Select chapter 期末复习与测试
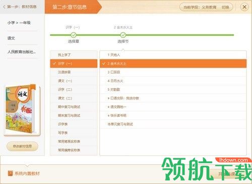Image resolution: width=252 pixels, height=184 pixels. coord(74,115)
